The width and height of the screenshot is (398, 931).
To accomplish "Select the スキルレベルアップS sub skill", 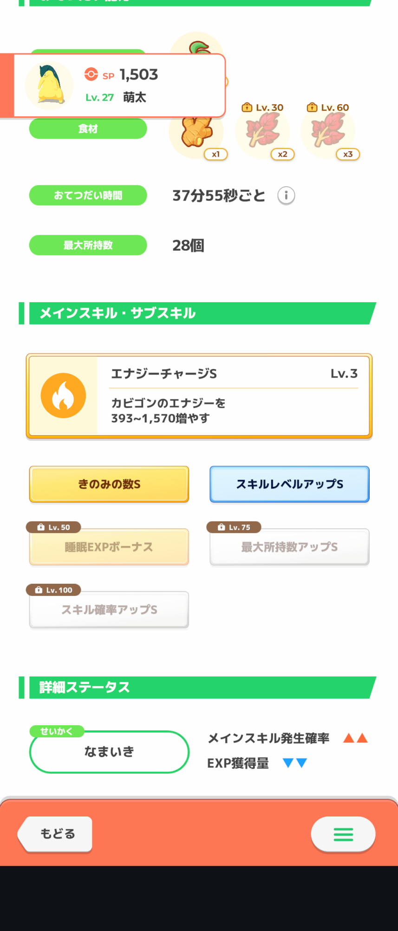I will pyautogui.click(x=289, y=484).
